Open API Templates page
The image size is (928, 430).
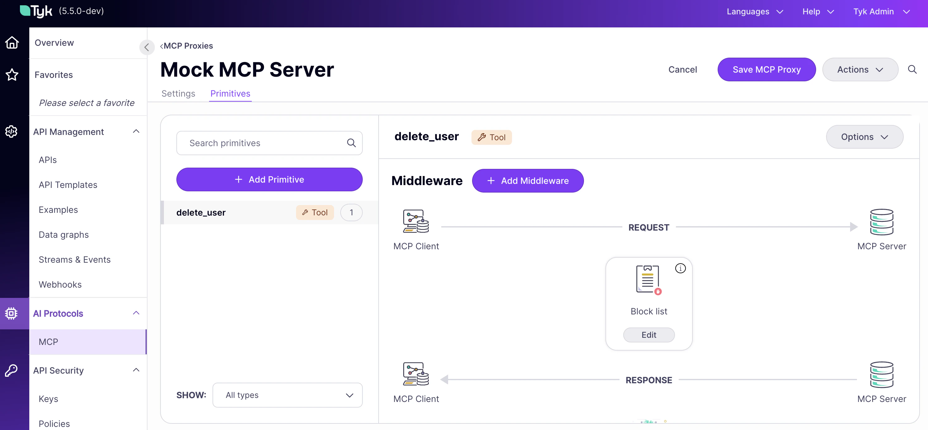click(68, 185)
